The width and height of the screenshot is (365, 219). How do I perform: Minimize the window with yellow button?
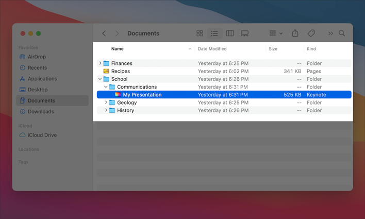(30, 33)
